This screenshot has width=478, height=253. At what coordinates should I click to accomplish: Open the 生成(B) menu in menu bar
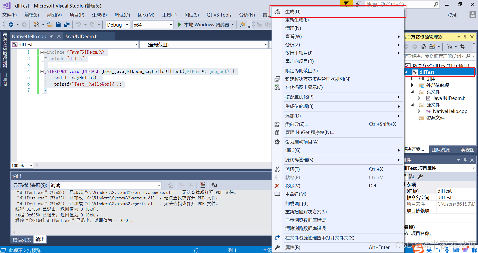tap(99, 15)
